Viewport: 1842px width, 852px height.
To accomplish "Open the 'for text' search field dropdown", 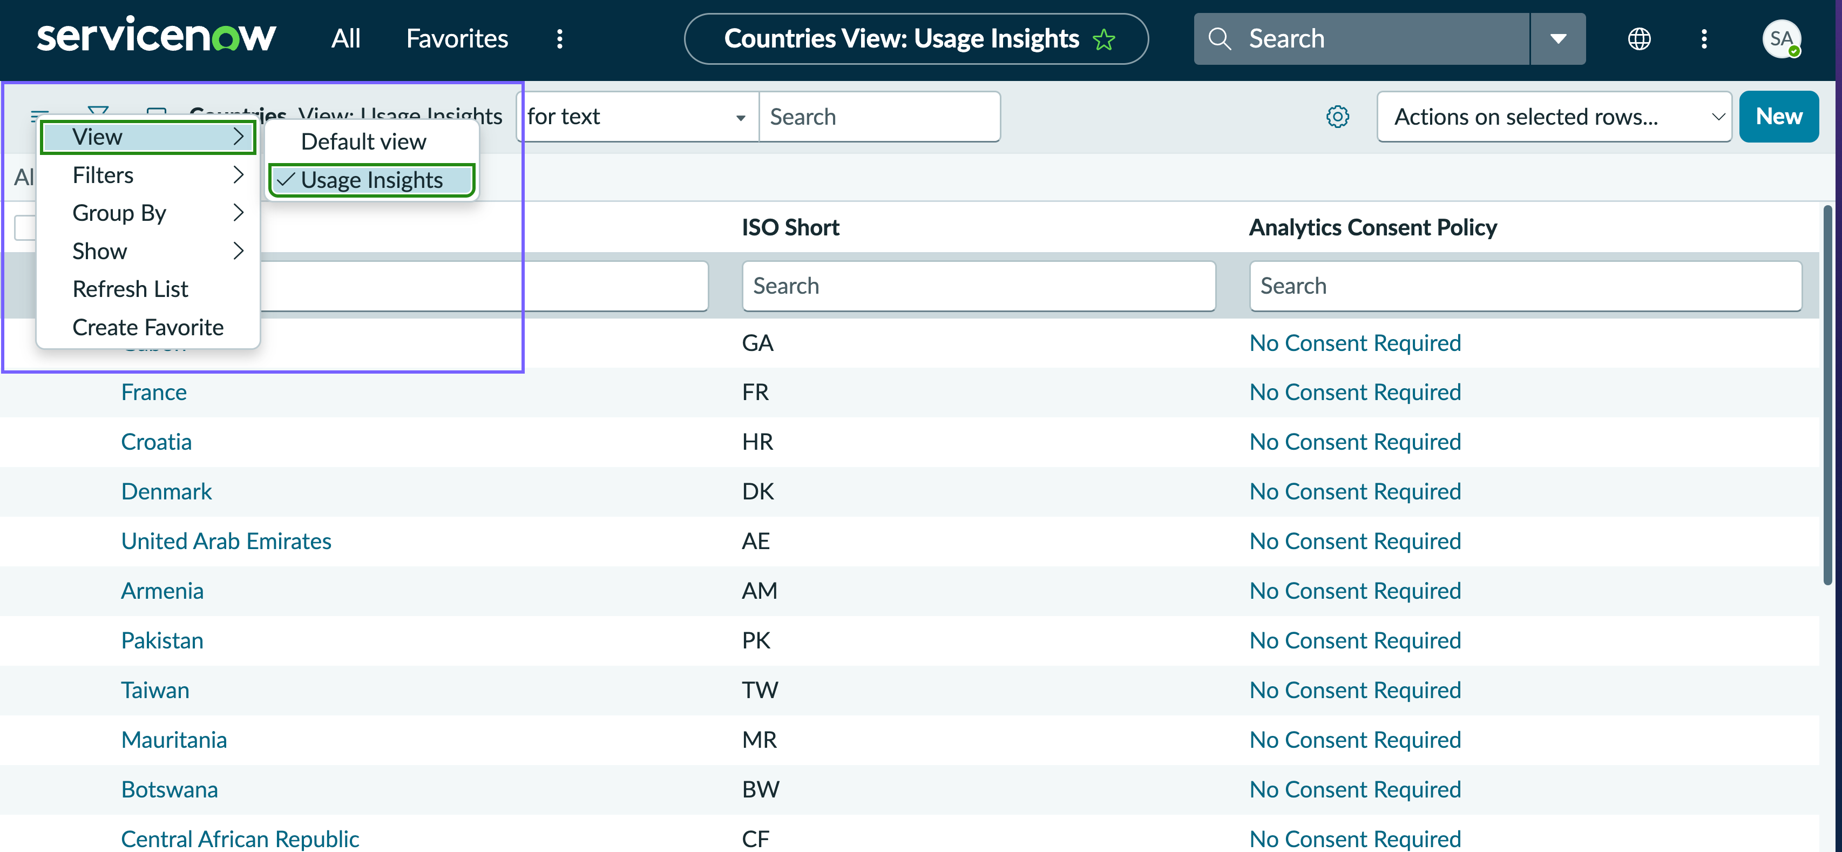I will point(636,117).
